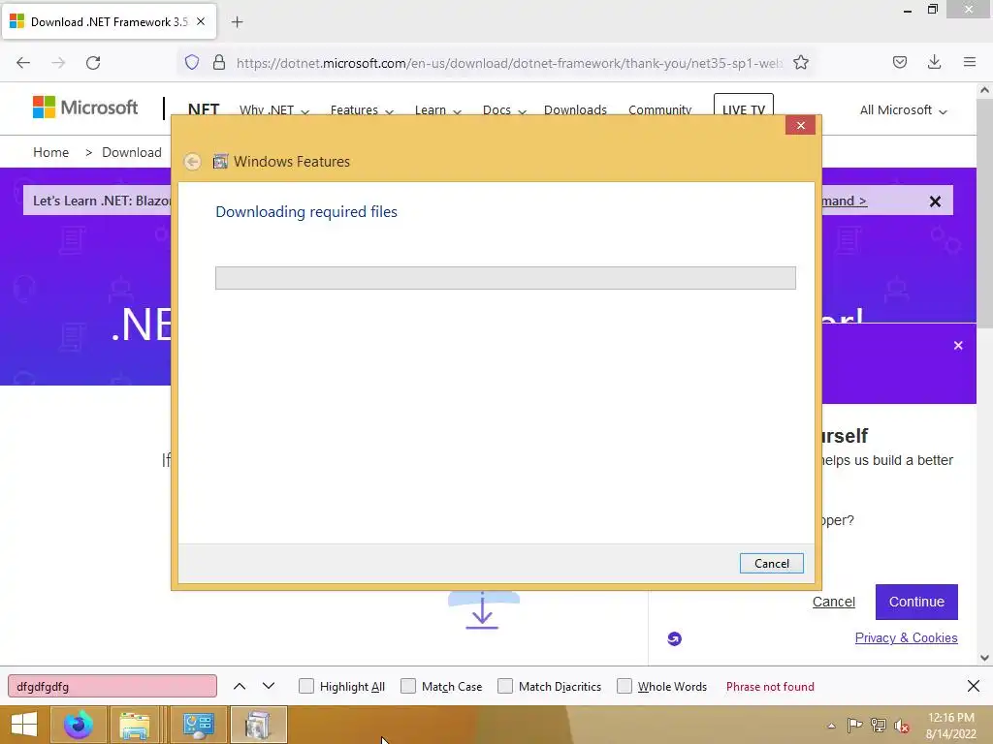Viewport: 993px width, 744px height.
Task: Open Privacy & Cookies link
Action: point(907,637)
